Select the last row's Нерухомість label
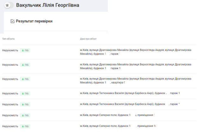The image size is (197, 135). pyautogui.click(x=10, y=126)
